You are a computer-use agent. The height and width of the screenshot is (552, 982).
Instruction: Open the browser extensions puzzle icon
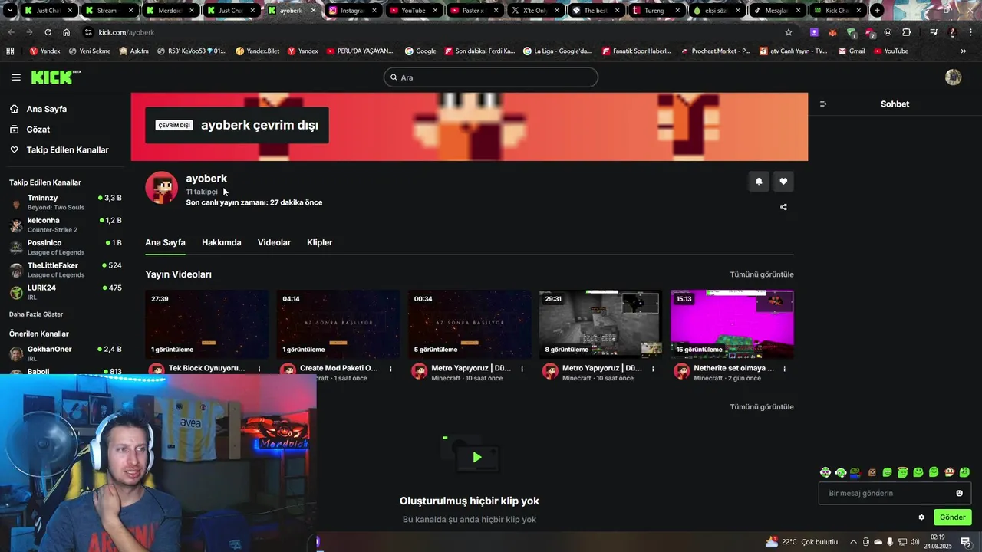[x=907, y=32]
